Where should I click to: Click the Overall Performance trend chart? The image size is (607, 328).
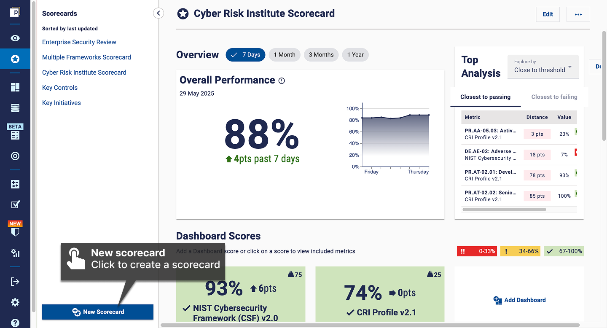point(388,139)
